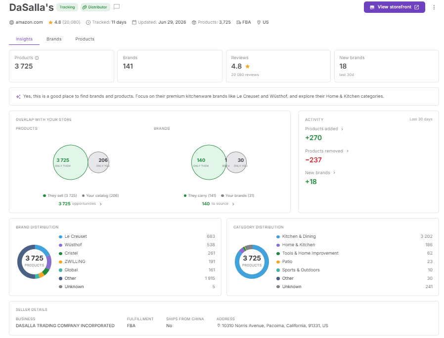The height and width of the screenshot is (338, 444).
Task: Click Tools & Home Improvement category row
Action: click(x=354, y=253)
